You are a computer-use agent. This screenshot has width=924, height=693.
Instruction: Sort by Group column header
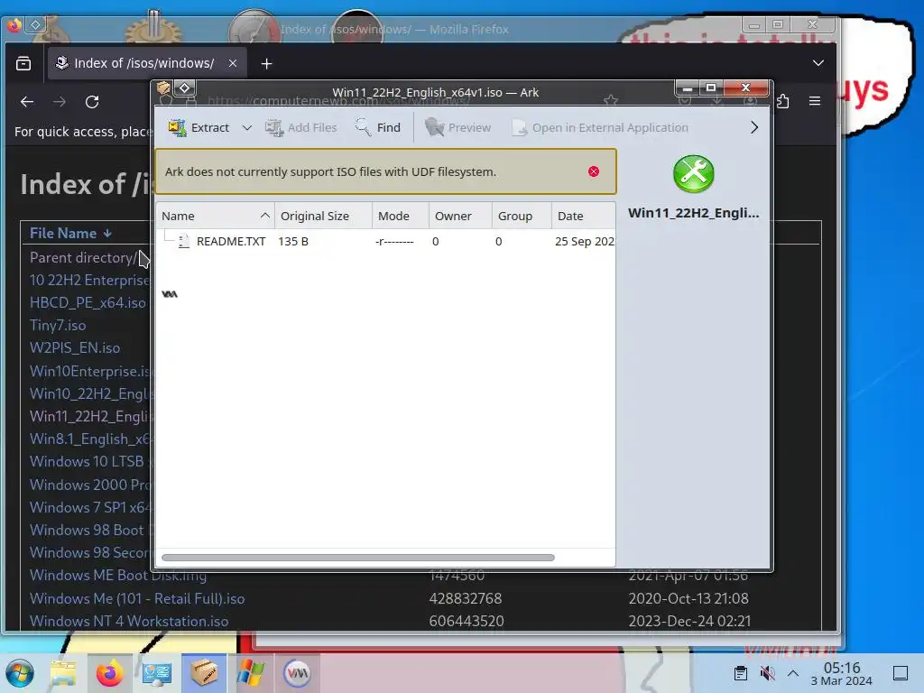522,216
